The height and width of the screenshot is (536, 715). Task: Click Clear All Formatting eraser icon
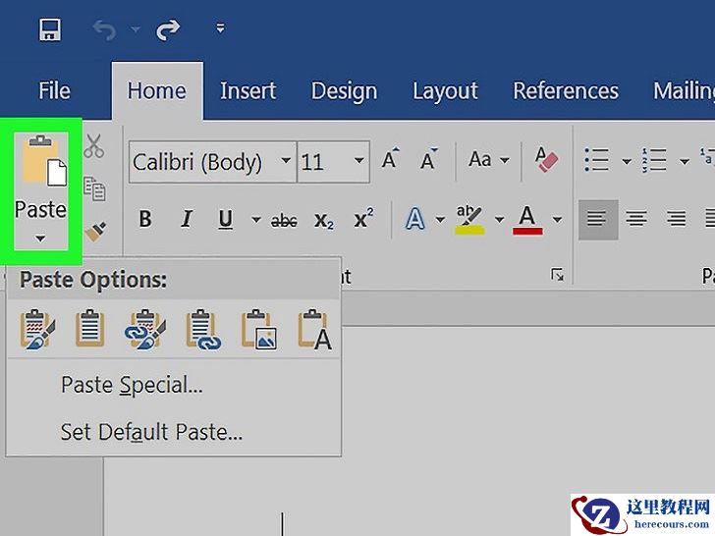click(546, 160)
